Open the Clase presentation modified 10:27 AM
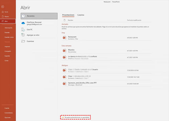Viewport: 169px width, 121px height. pos(106,77)
